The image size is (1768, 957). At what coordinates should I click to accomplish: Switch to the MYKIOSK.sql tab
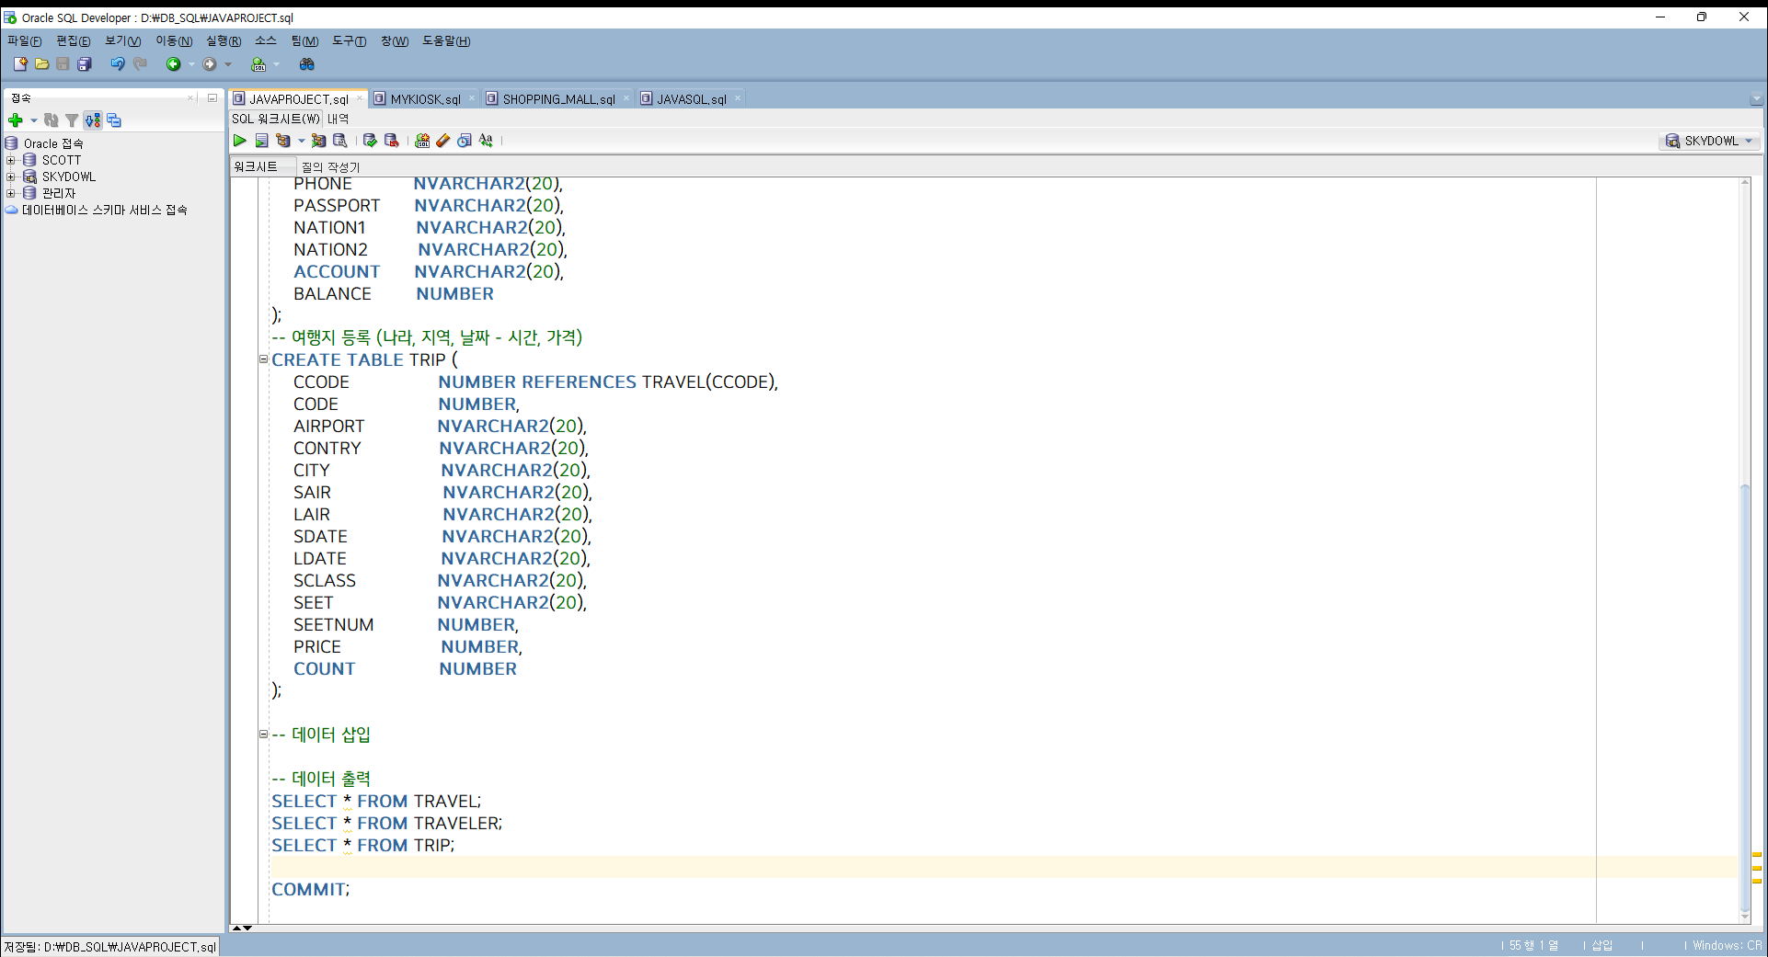(425, 99)
